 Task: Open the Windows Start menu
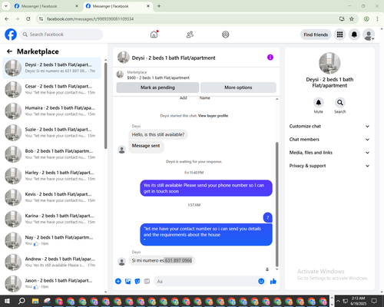coord(7,301)
